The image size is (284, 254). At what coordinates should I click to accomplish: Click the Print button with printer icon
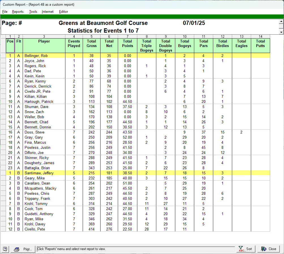click(x=24, y=249)
